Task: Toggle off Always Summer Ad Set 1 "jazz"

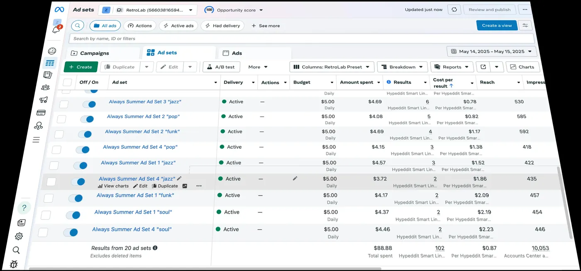Action: point(80,165)
